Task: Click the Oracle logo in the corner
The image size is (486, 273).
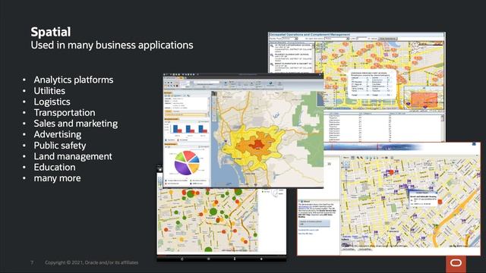Action: 456,263
